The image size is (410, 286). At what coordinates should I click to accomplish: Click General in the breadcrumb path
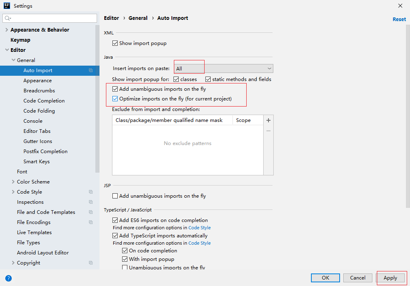point(138,18)
